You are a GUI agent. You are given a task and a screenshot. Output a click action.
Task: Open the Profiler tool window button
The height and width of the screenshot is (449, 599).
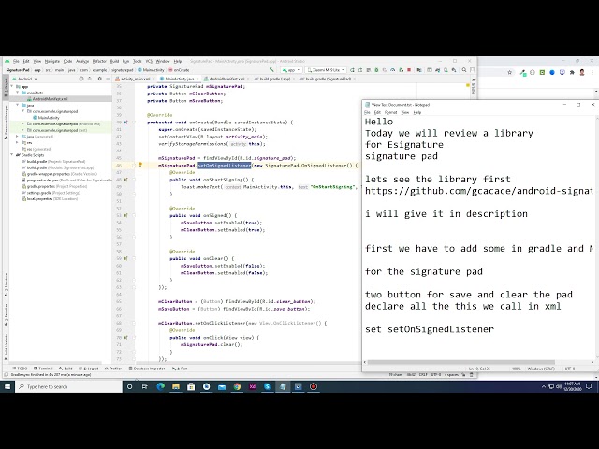[113, 369]
